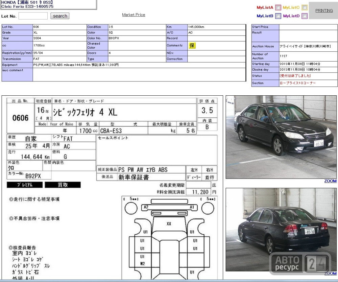Select the A/C value AC
Screen dimensions: 338x282
[190, 32]
